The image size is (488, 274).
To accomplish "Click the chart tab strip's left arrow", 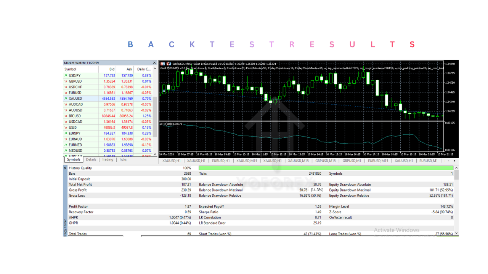I will click(448, 161).
